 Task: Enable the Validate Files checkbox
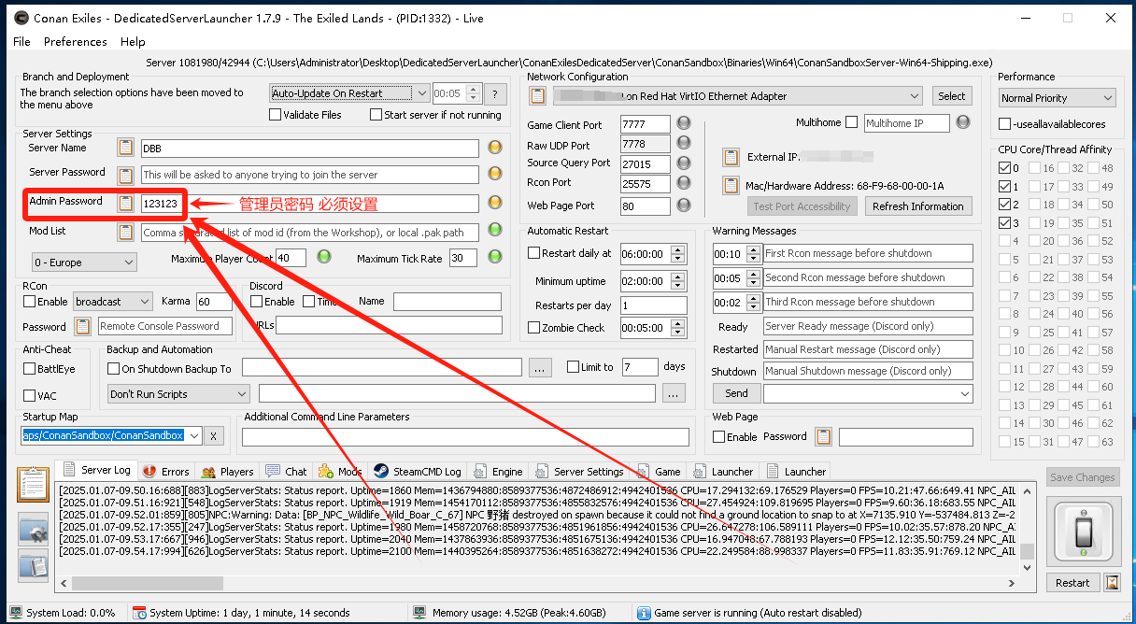(x=275, y=115)
